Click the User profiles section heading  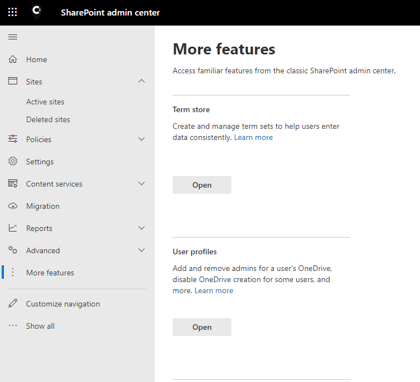pyautogui.click(x=195, y=252)
